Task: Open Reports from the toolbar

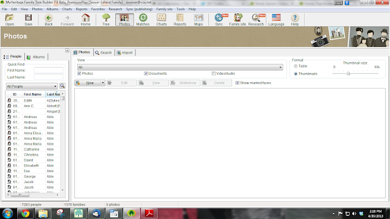Action: tap(180, 19)
